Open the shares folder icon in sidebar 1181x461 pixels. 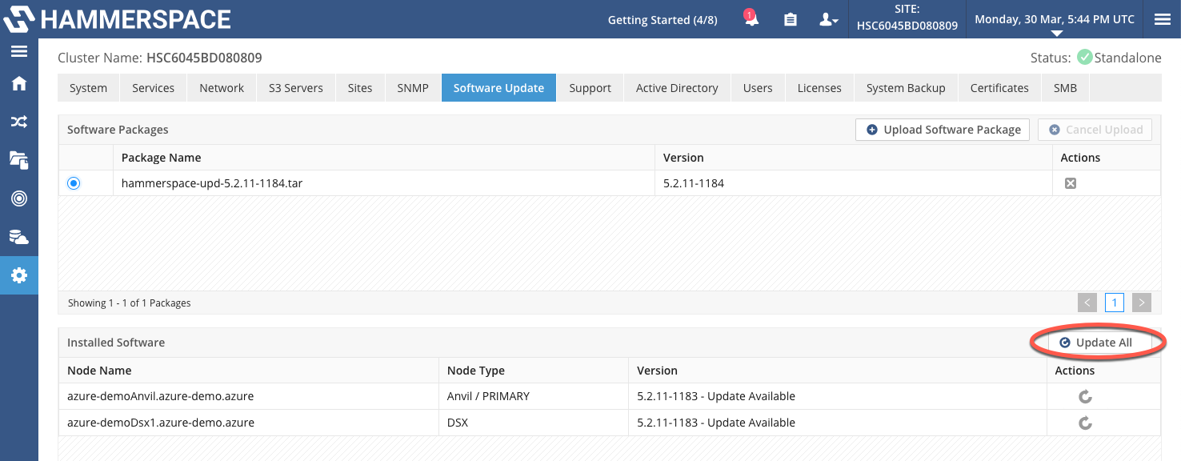point(18,159)
